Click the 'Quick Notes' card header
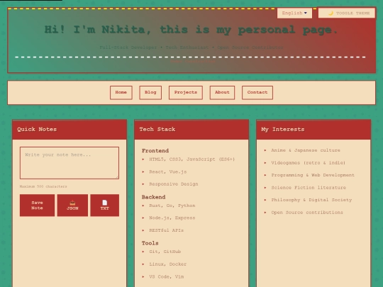383x287 pixels. [x=70, y=130]
